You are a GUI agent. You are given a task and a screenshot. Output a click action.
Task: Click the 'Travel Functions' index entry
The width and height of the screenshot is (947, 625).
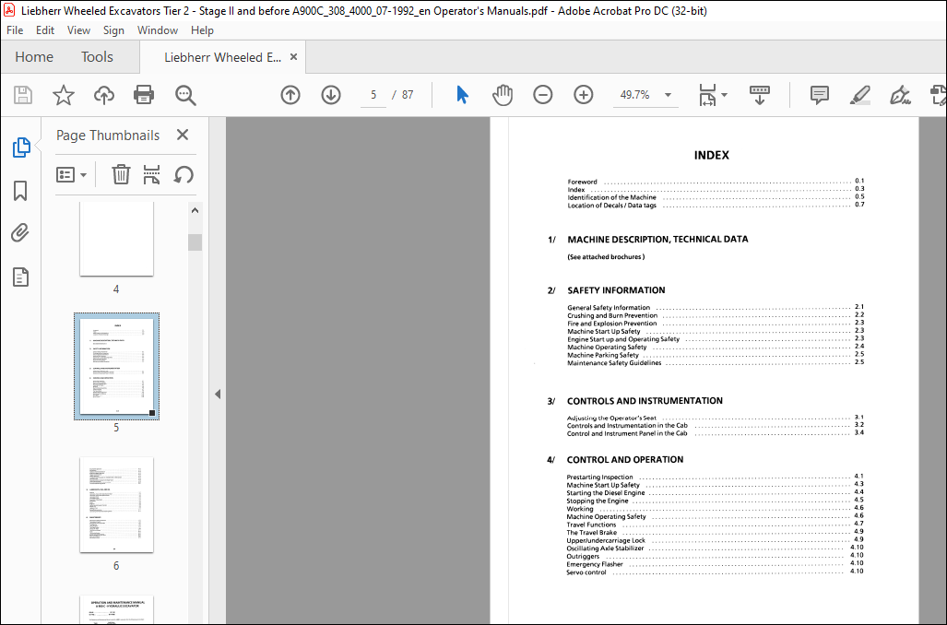591,525
